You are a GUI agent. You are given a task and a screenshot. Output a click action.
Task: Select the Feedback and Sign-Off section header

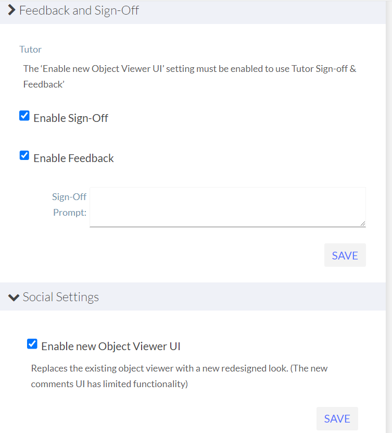[x=79, y=10]
